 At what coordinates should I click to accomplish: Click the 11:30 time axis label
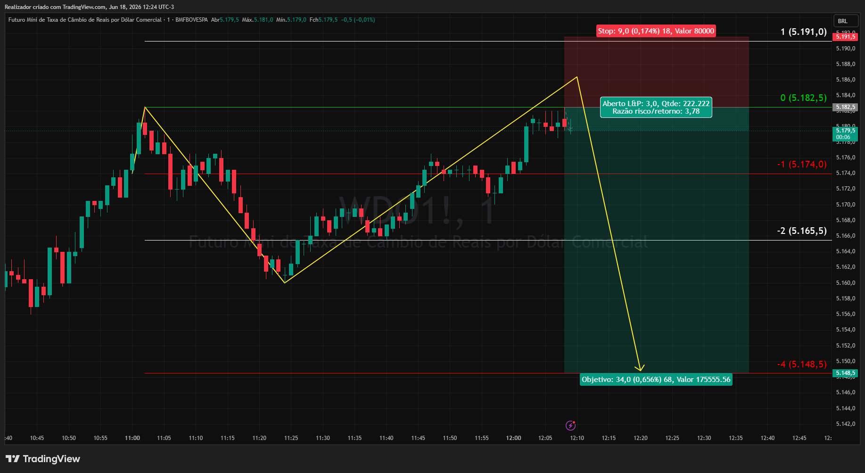pos(323,438)
